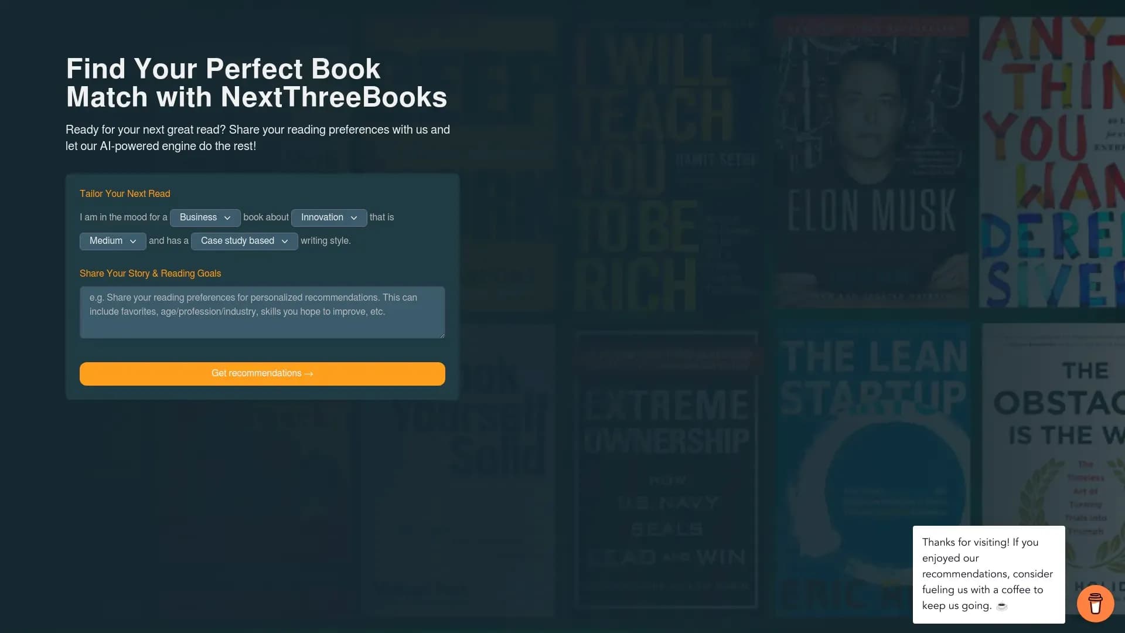Open the Innovation topic dropdown
The height and width of the screenshot is (633, 1125).
pos(329,217)
